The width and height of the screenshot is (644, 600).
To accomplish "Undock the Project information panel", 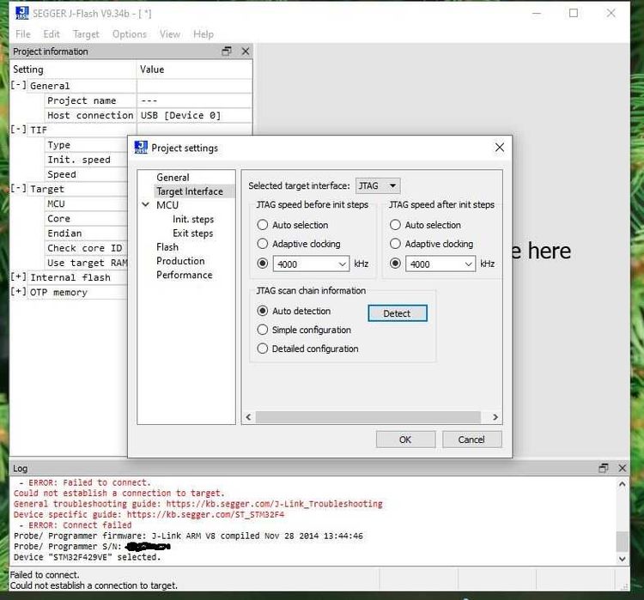I will coord(227,52).
